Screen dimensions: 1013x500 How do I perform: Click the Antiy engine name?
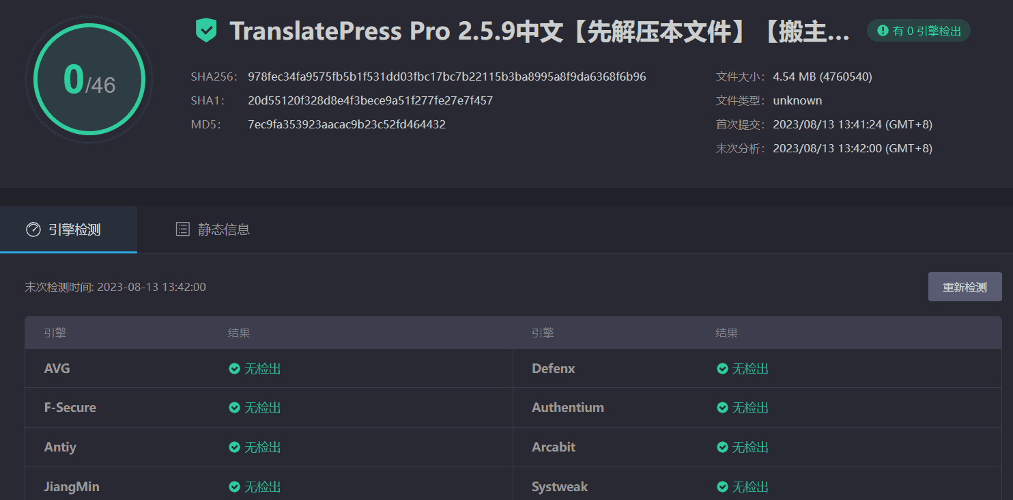60,447
